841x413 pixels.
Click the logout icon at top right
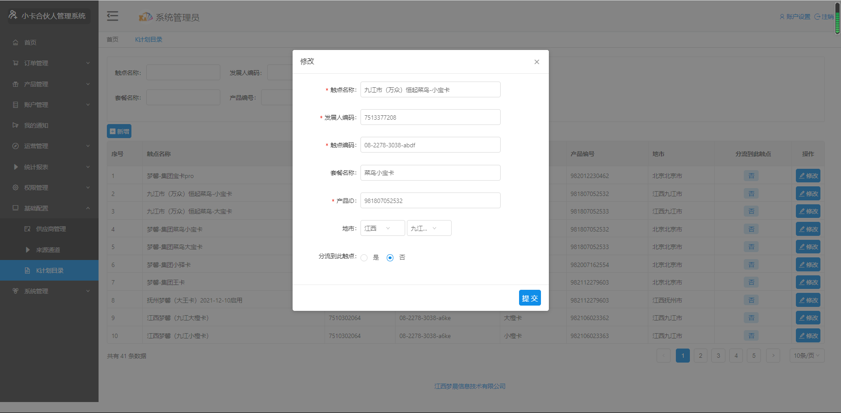coord(817,17)
